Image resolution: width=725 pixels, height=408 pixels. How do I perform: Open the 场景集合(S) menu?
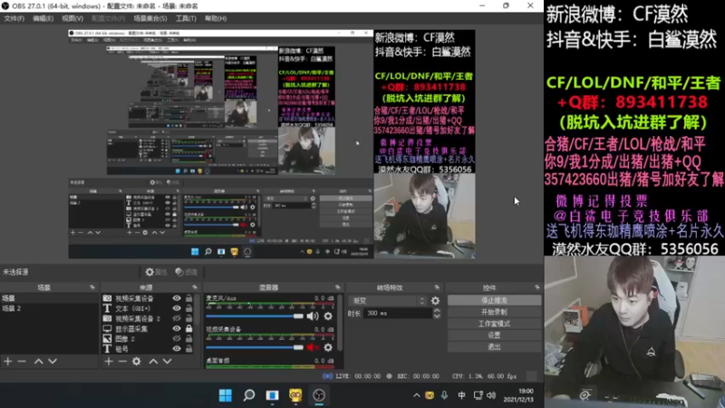[150, 18]
